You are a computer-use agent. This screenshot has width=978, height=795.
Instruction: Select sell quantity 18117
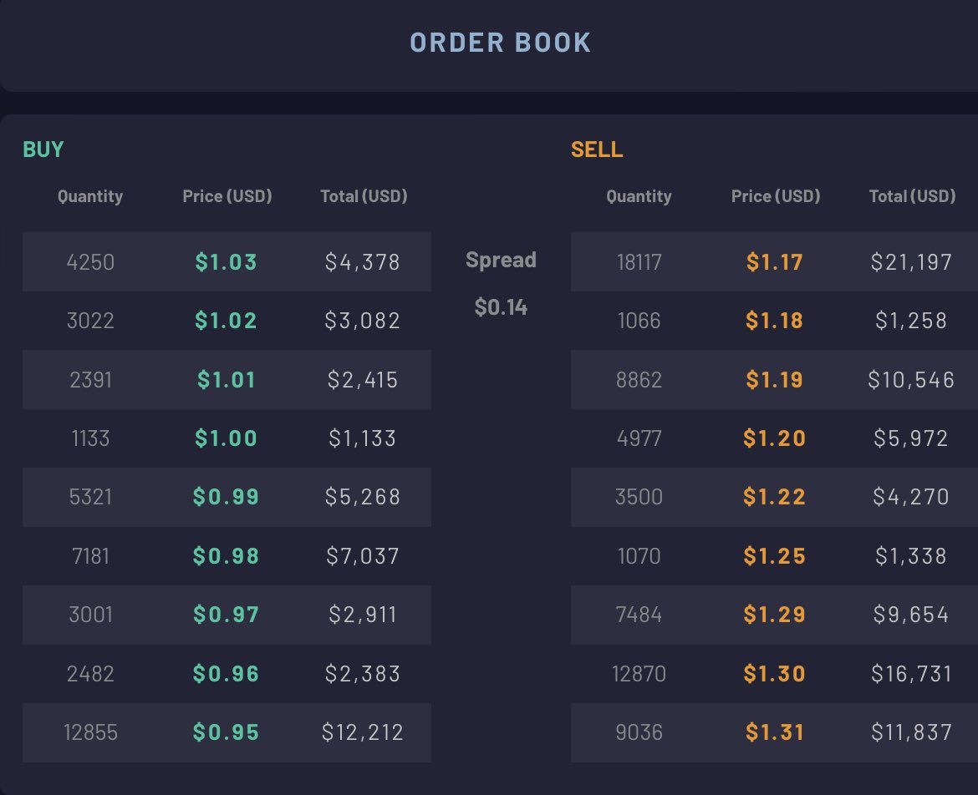pyautogui.click(x=639, y=261)
